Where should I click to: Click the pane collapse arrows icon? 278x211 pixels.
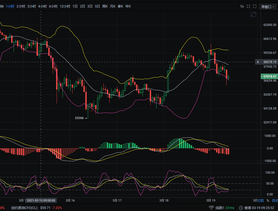[x=248, y=6]
